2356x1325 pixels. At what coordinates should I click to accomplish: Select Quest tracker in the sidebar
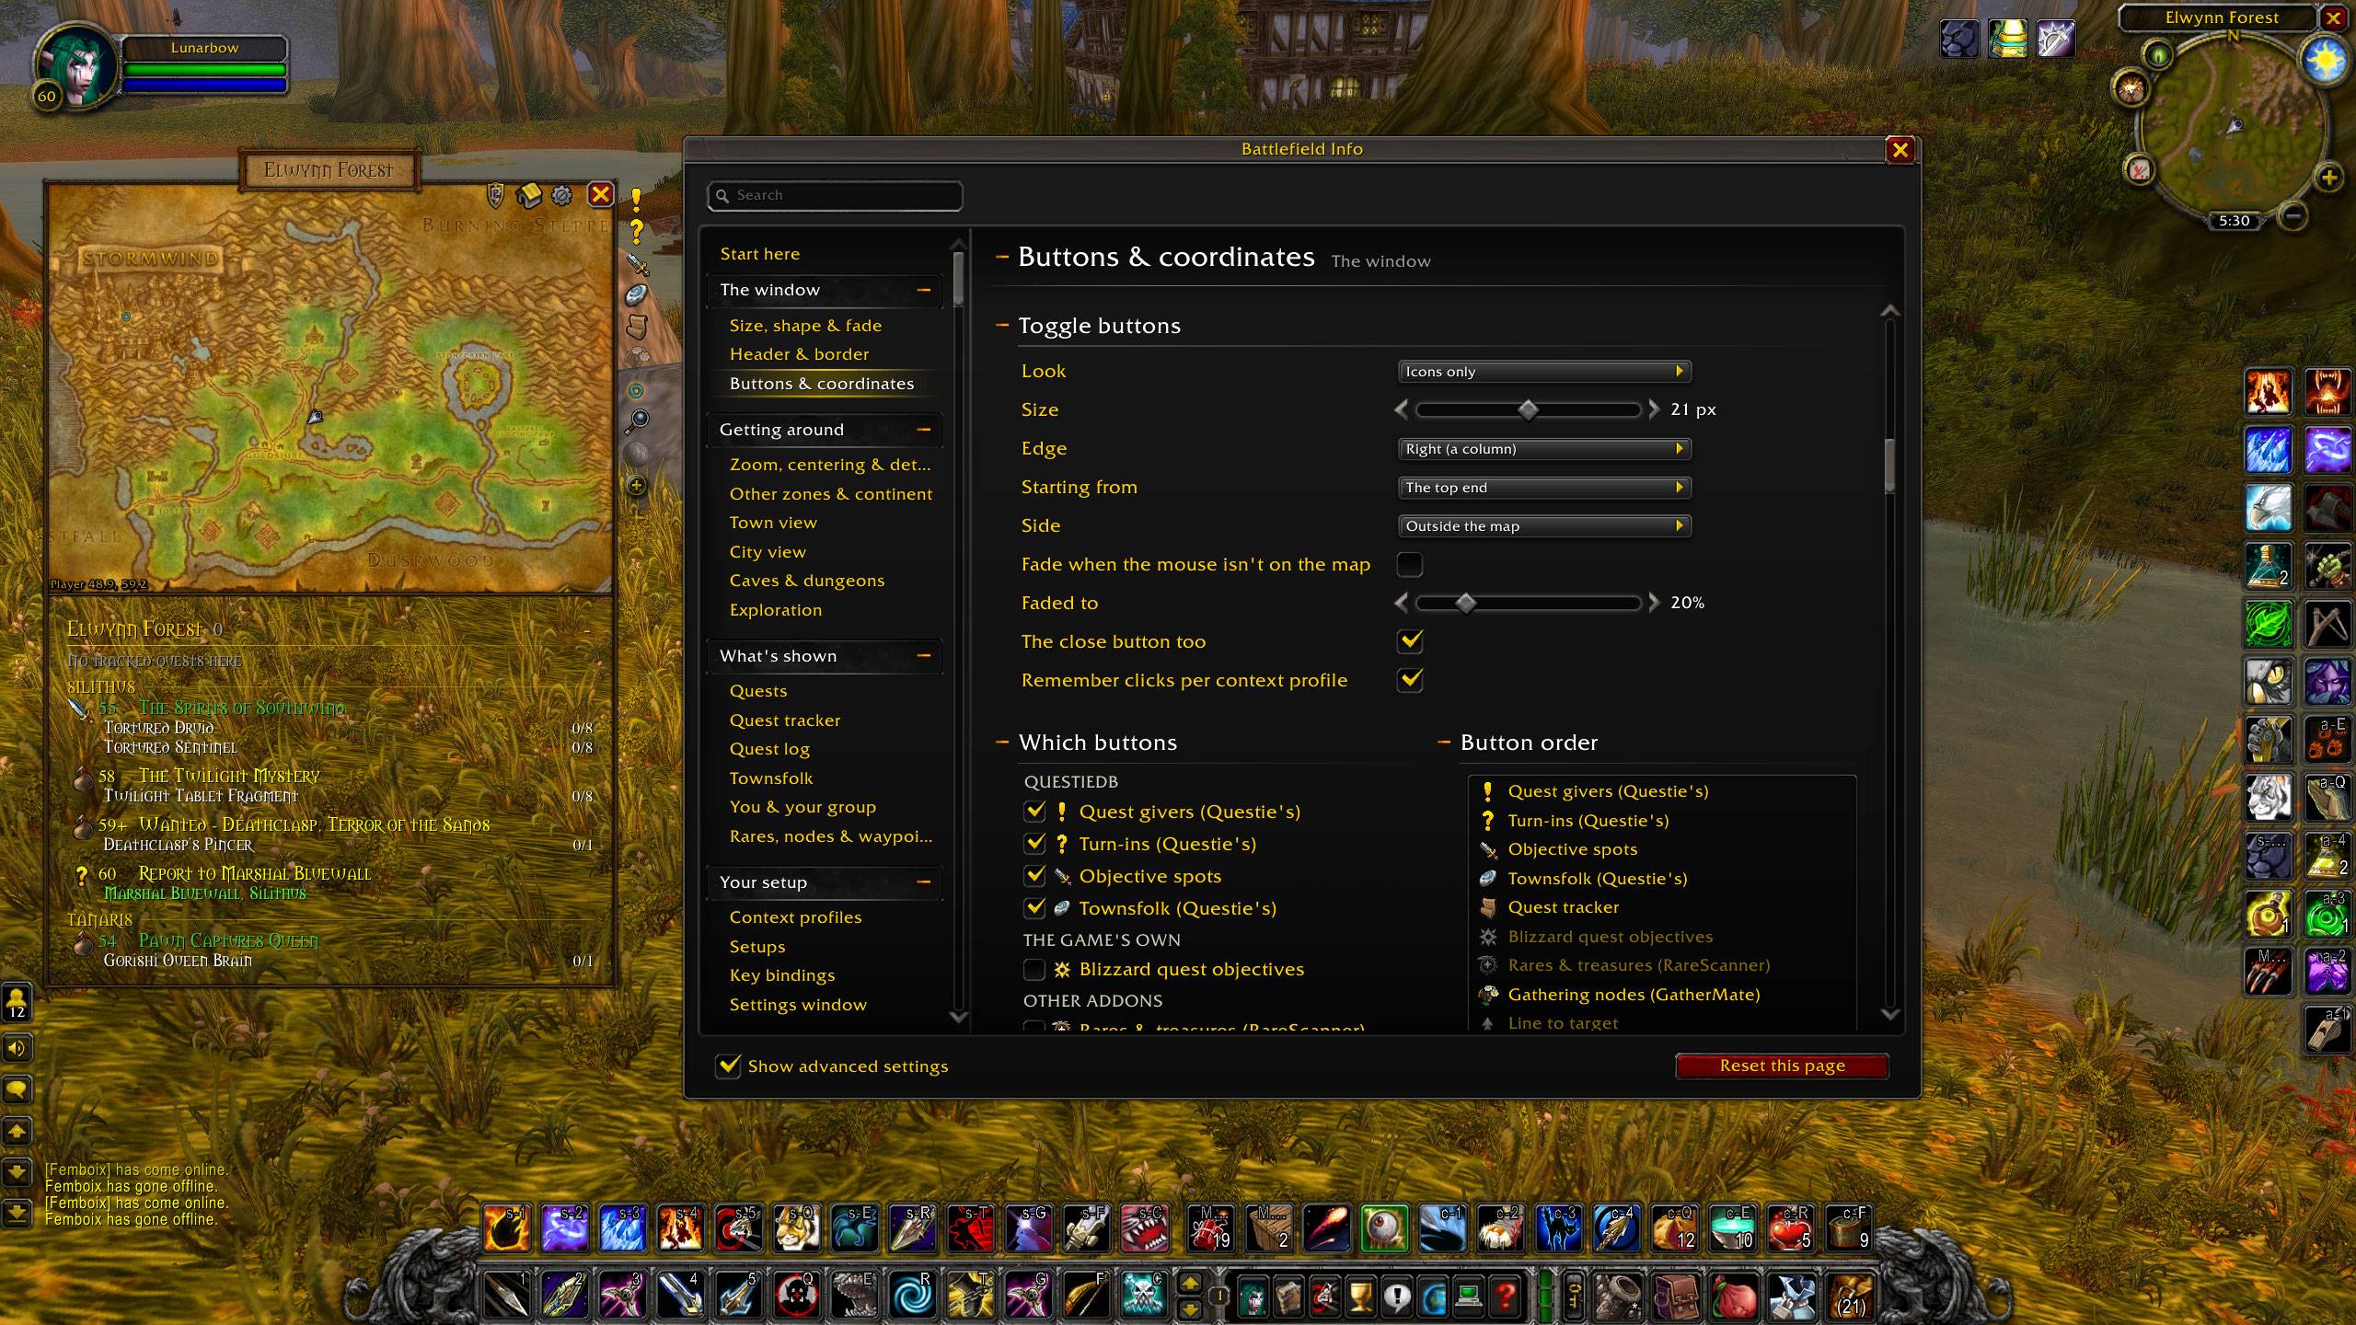784,720
